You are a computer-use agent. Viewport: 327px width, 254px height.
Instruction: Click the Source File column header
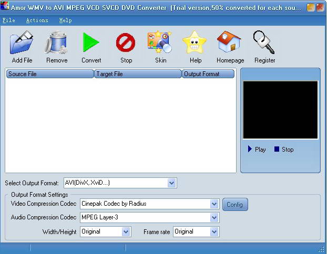[50, 74]
